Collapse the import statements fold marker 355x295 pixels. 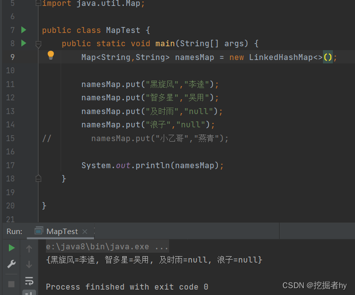pyautogui.click(x=38, y=3)
